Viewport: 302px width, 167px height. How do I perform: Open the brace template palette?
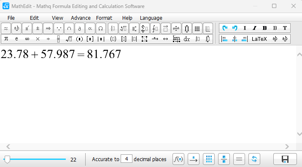click(x=113, y=29)
